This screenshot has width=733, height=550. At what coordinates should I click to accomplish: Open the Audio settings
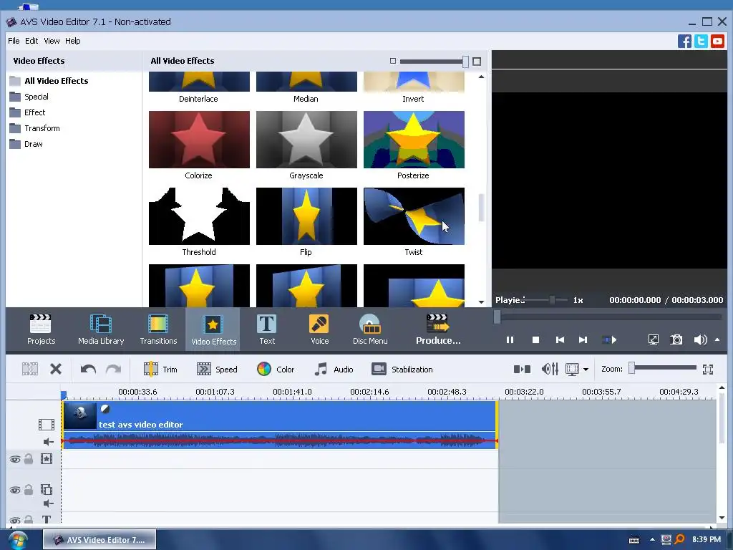[x=334, y=370]
